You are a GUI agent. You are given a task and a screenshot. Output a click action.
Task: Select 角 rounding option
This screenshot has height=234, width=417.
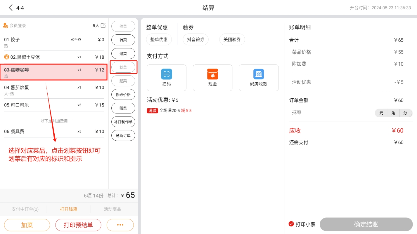393,113
